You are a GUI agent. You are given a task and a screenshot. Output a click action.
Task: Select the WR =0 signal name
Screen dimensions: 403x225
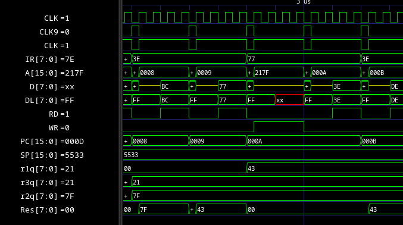[59, 127]
